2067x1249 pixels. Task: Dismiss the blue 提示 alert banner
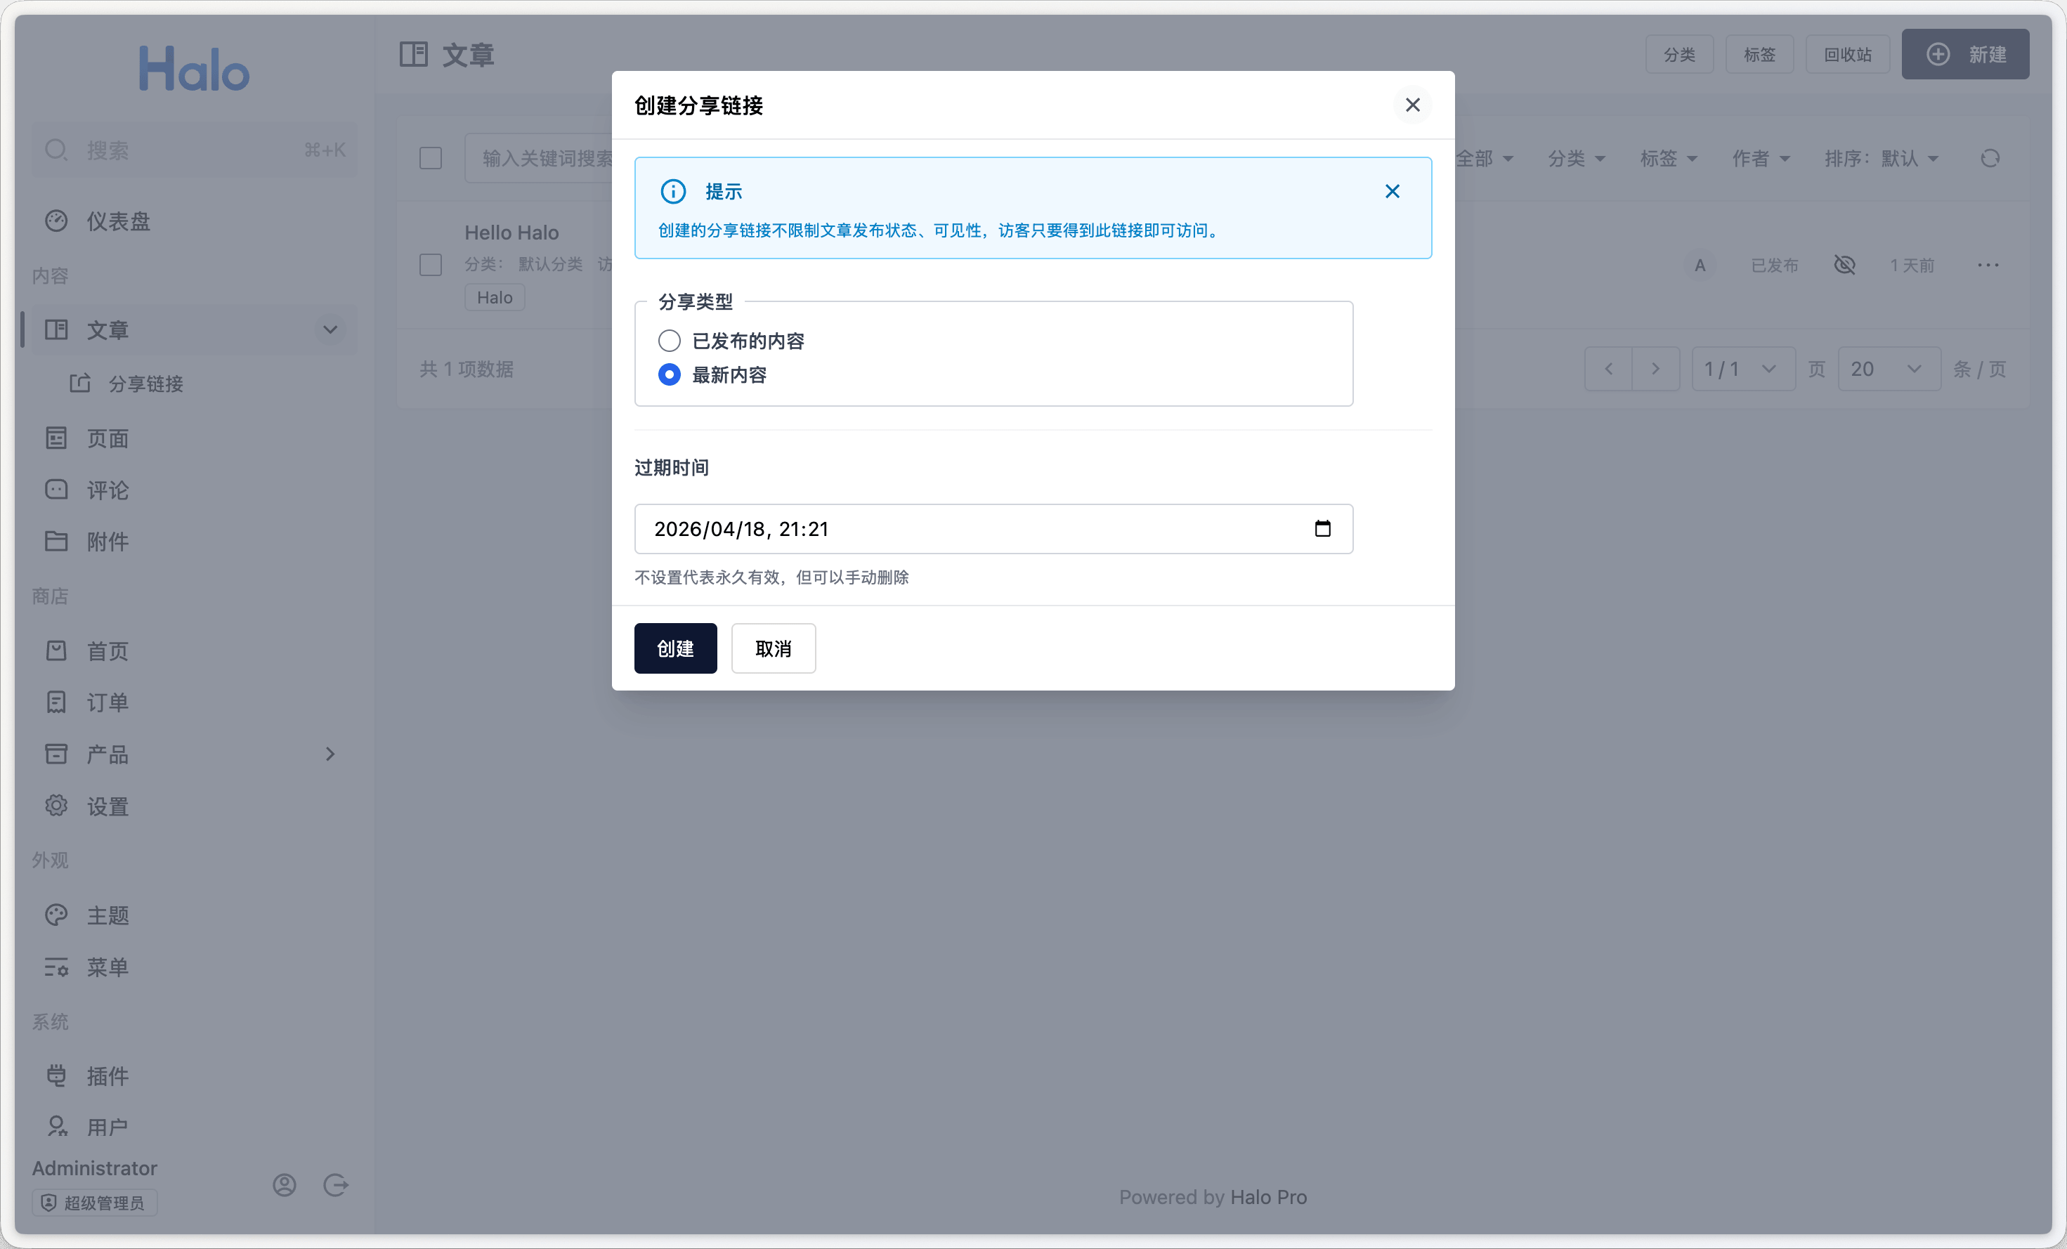[1392, 191]
